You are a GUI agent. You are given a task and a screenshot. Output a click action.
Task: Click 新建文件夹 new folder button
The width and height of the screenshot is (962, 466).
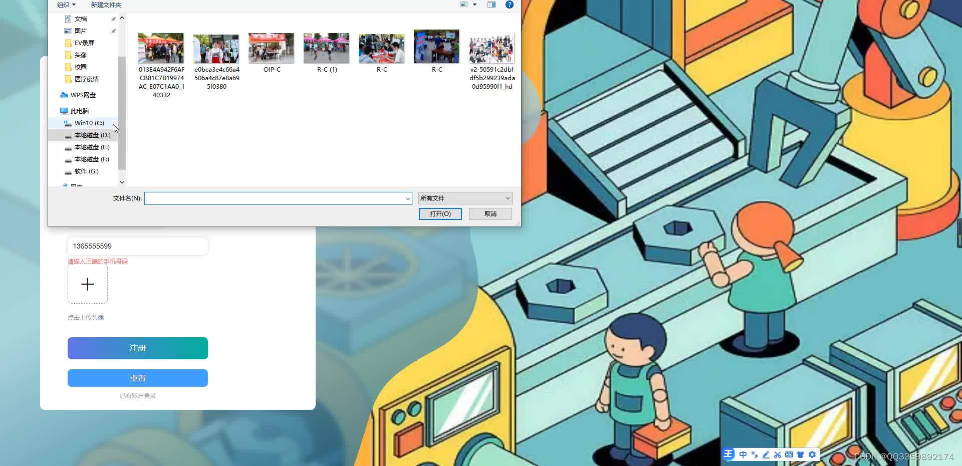coord(106,5)
